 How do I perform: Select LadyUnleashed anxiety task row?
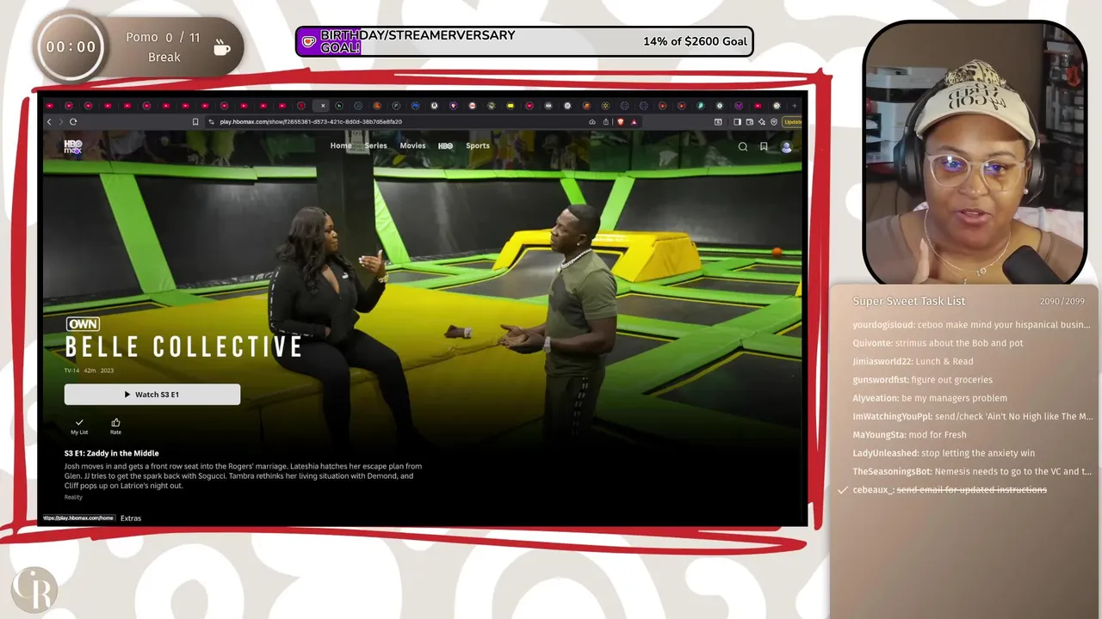tap(944, 453)
